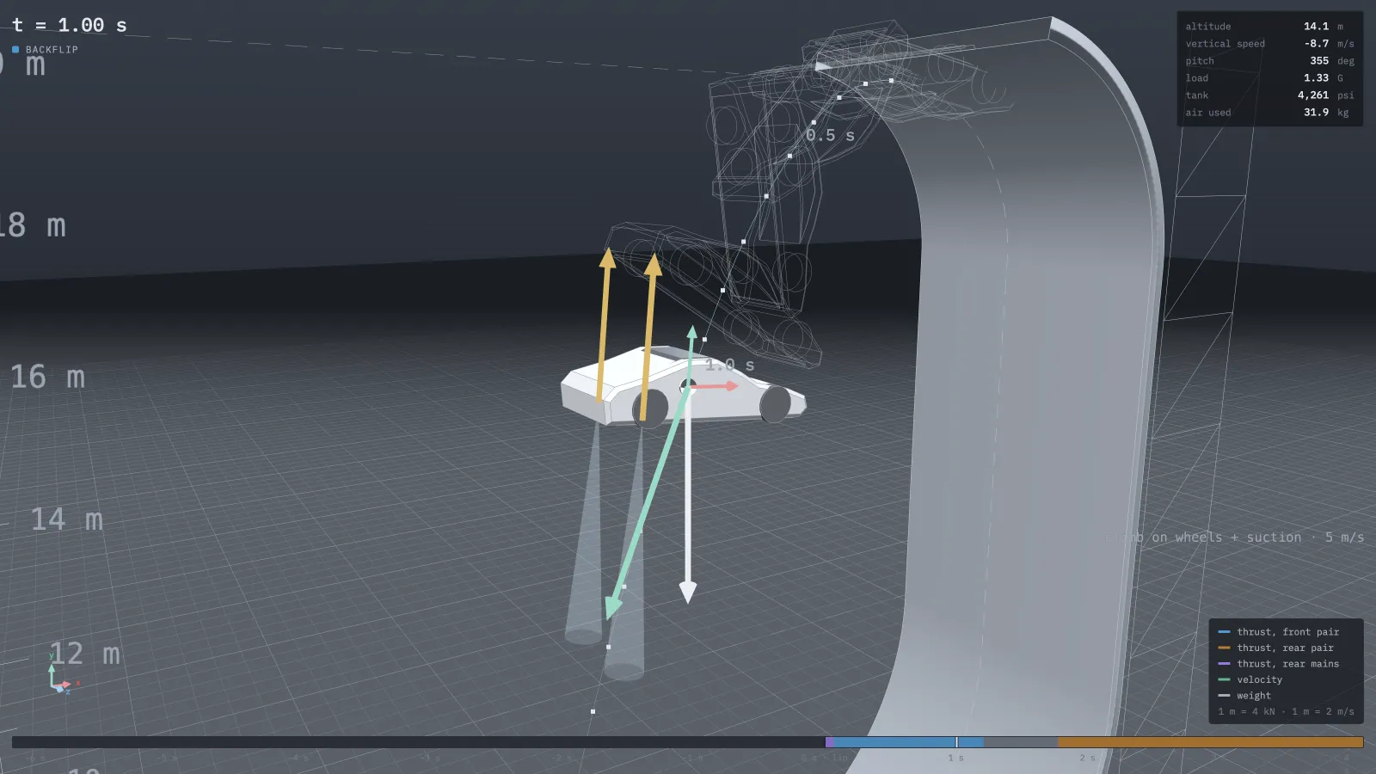The width and height of the screenshot is (1376, 774).
Task: Click the '0.5 s' trajectory label
Action: [830, 135]
